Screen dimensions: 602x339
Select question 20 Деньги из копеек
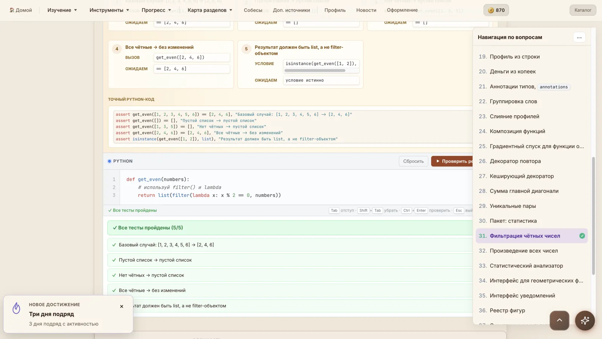(531, 71)
